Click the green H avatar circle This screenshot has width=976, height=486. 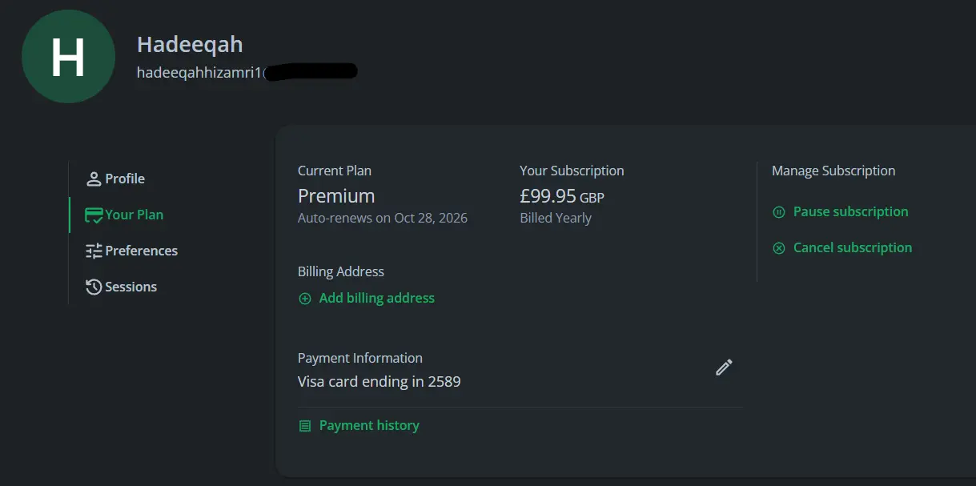[68, 57]
